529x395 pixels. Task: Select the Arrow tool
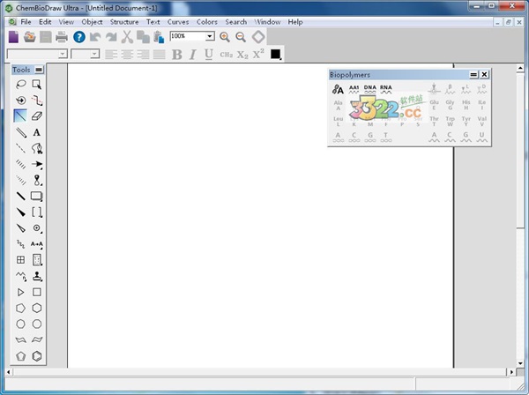pos(37,164)
